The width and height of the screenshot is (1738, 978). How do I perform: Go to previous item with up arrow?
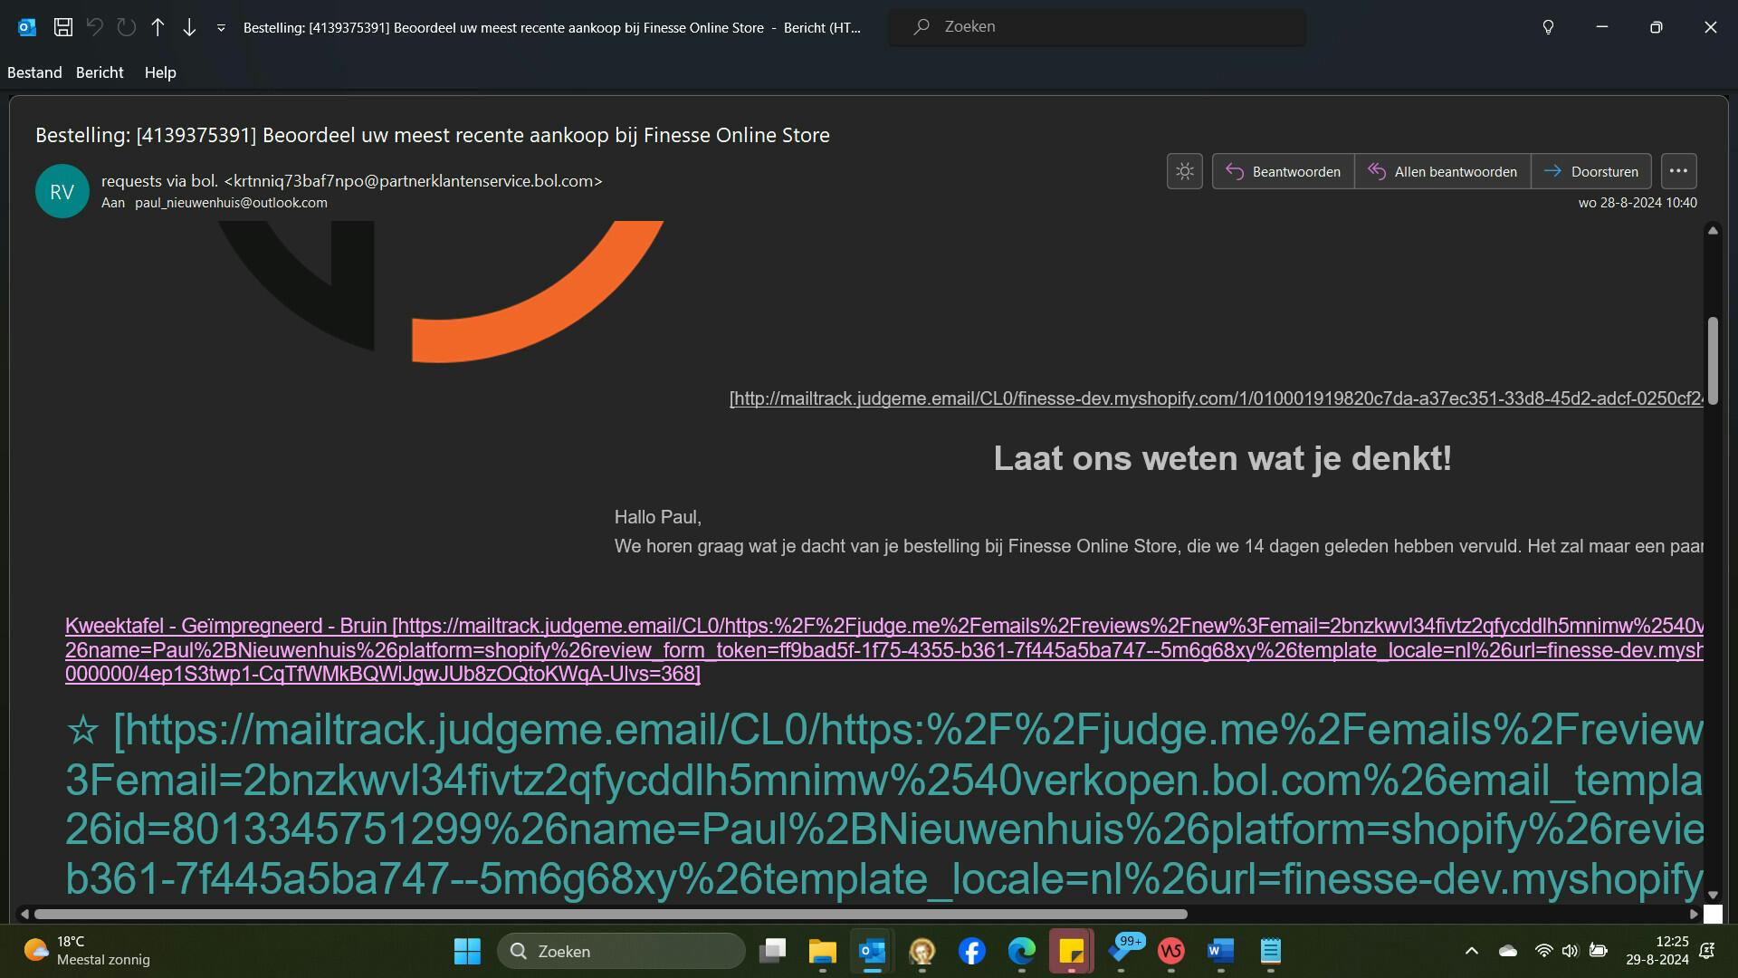[158, 27]
